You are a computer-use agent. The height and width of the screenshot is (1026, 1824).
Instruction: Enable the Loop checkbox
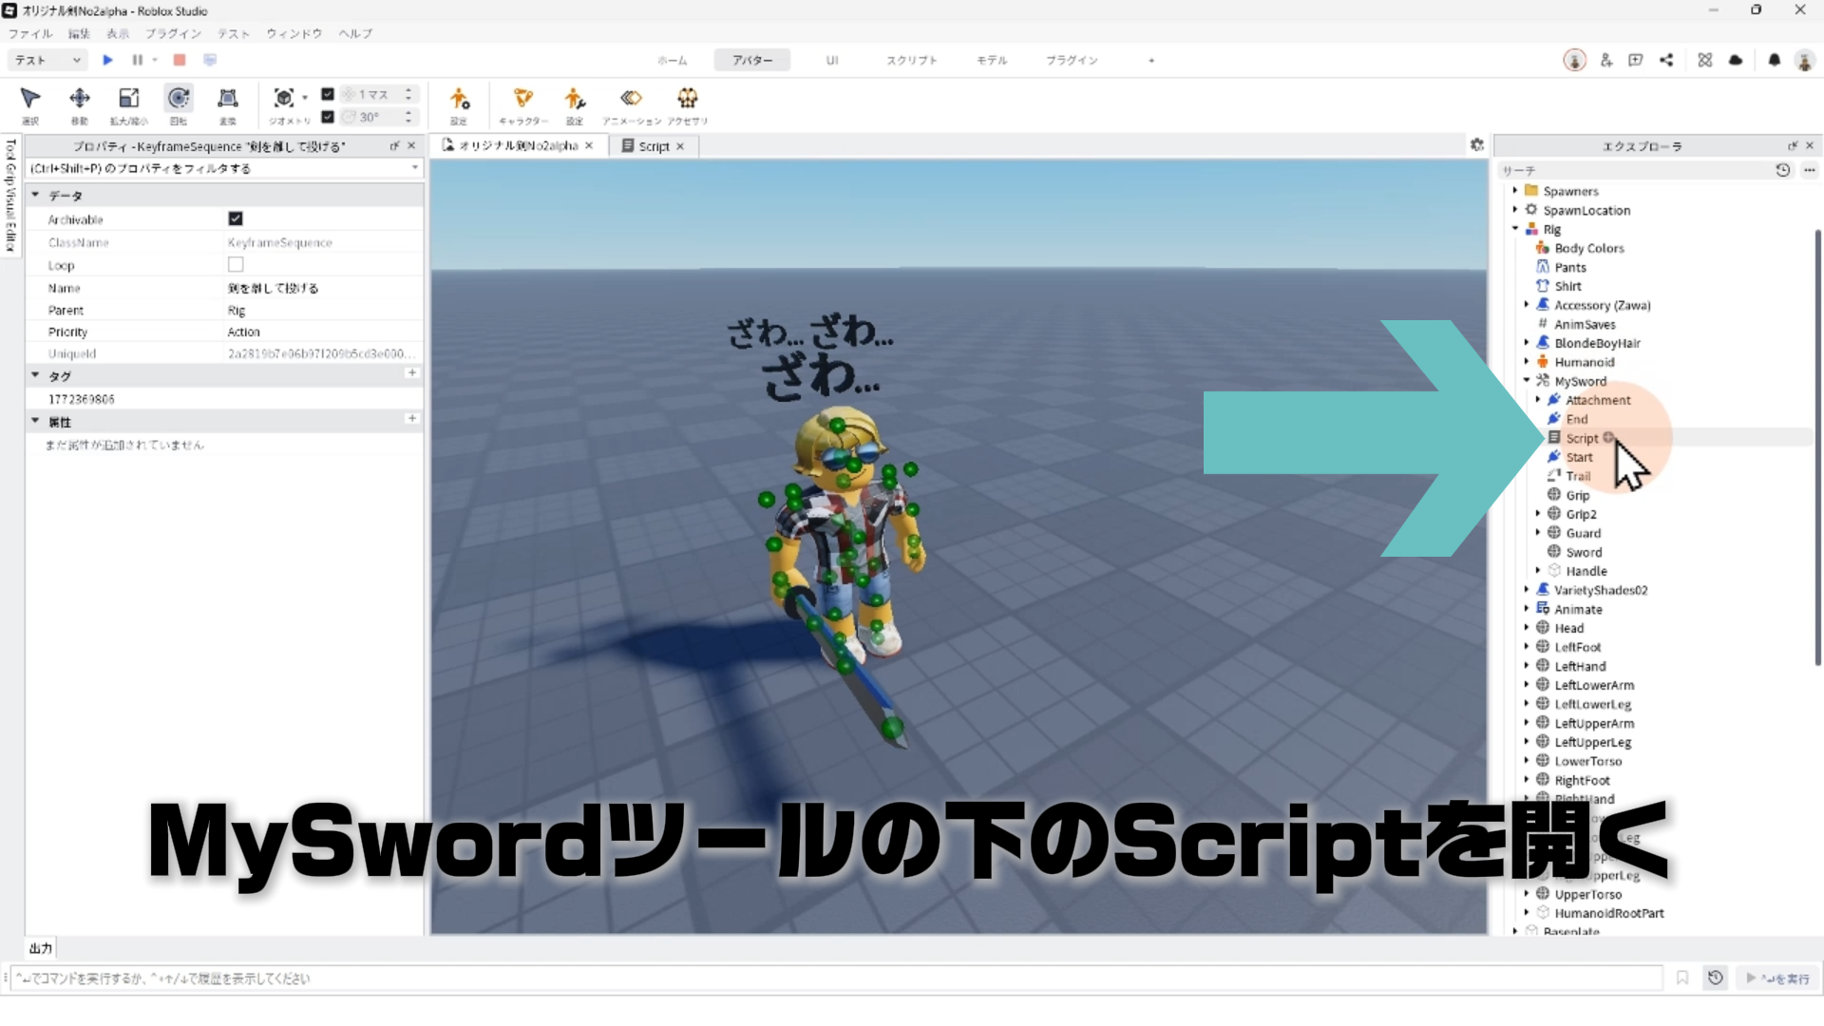(x=236, y=265)
